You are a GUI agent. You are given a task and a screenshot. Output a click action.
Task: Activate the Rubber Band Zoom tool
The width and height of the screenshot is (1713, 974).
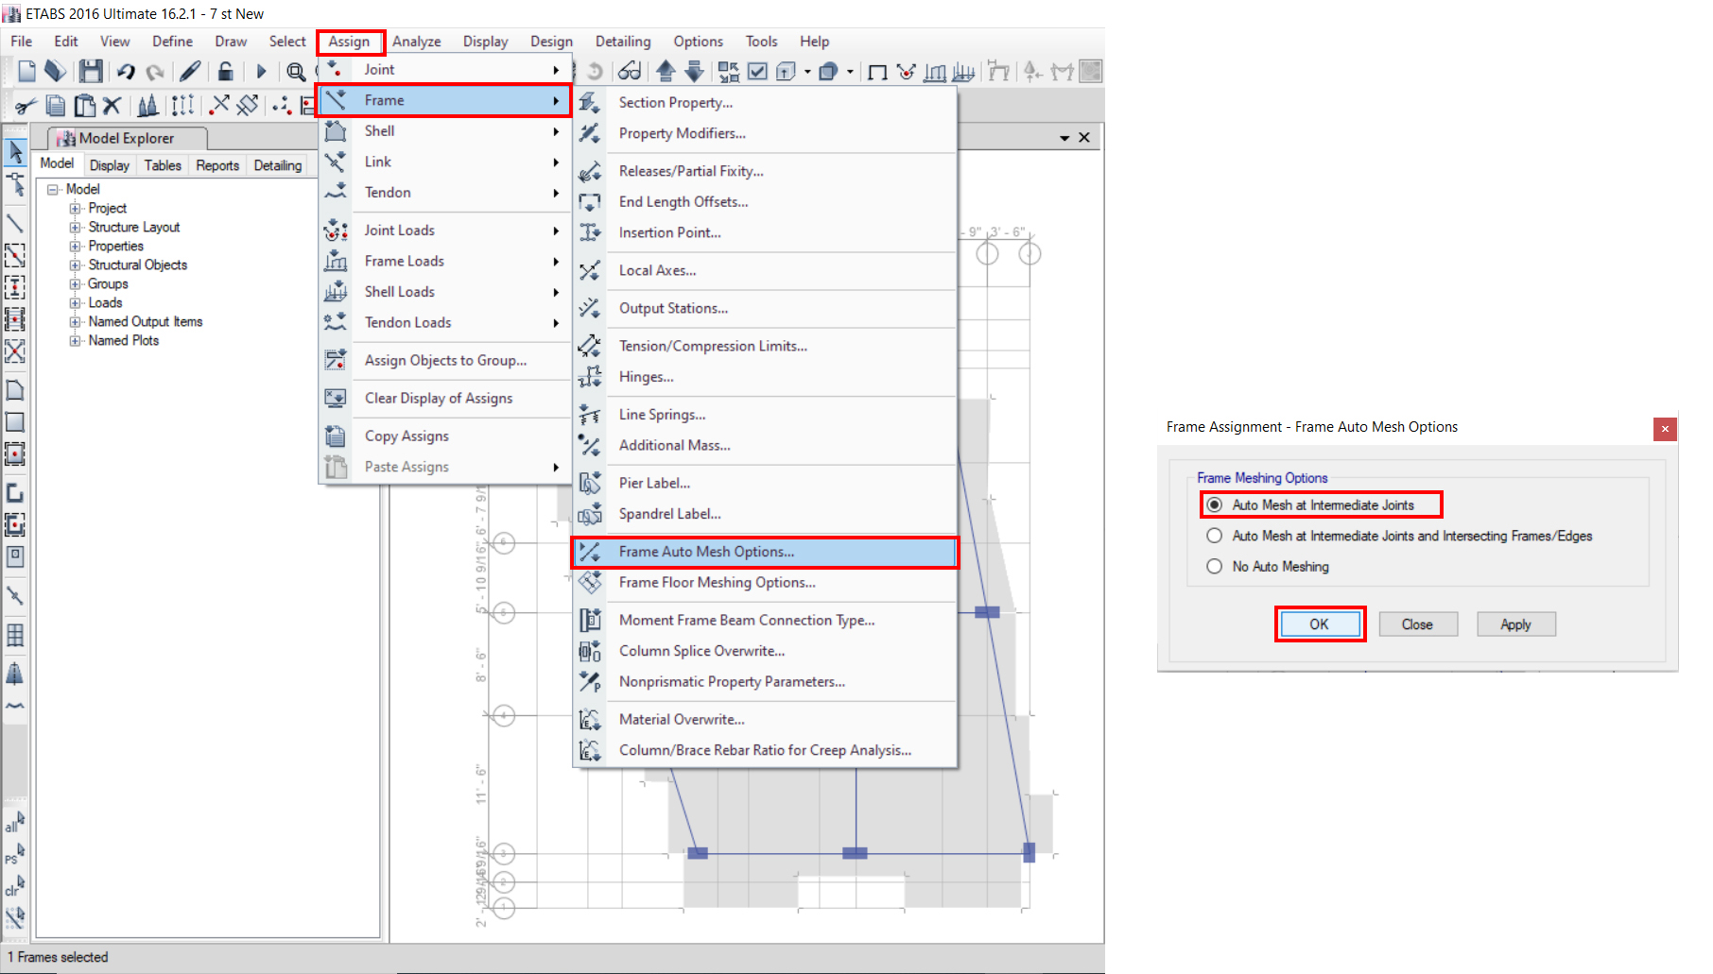296,71
